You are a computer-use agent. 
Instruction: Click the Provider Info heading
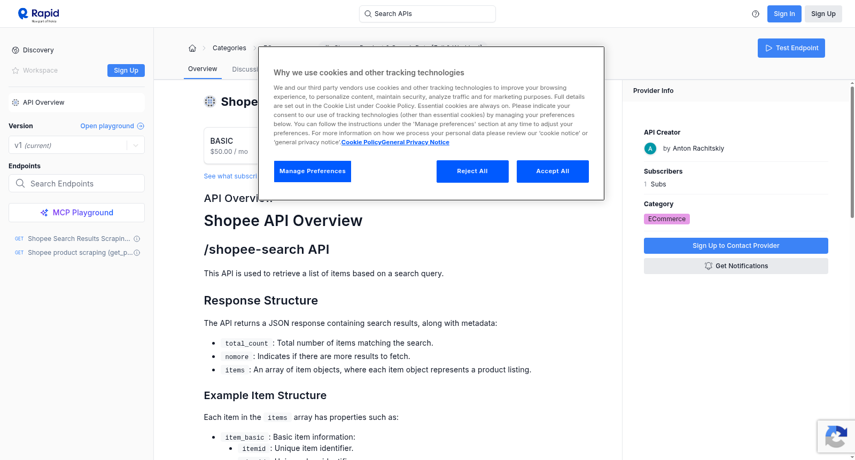pyautogui.click(x=653, y=91)
